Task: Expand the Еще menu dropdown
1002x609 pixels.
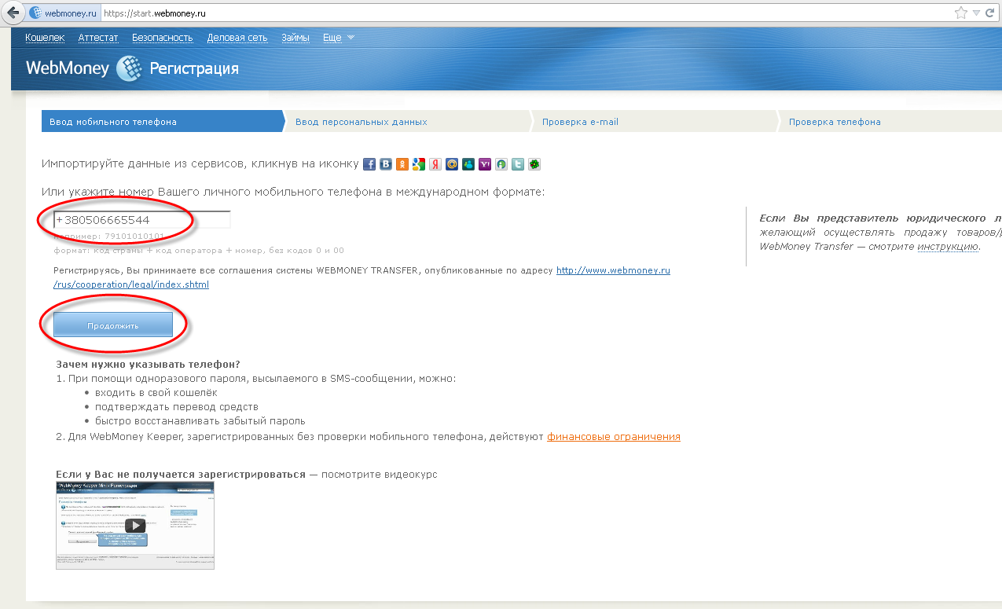Action: point(340,38)
